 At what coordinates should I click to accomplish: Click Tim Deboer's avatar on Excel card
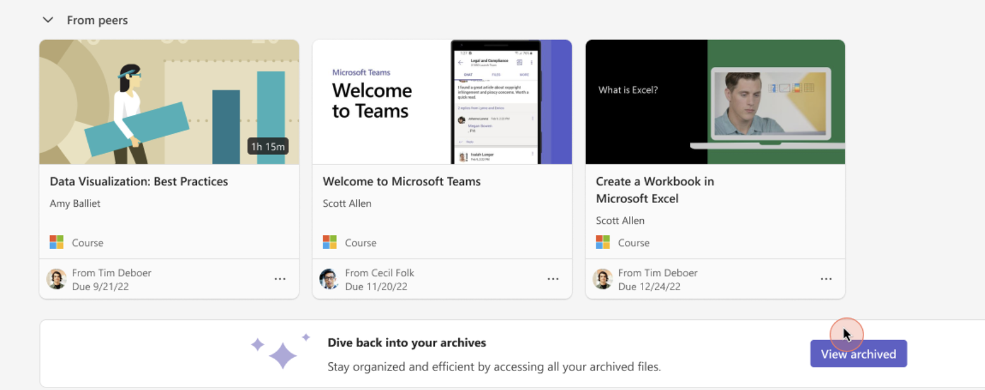pos(602,279)
